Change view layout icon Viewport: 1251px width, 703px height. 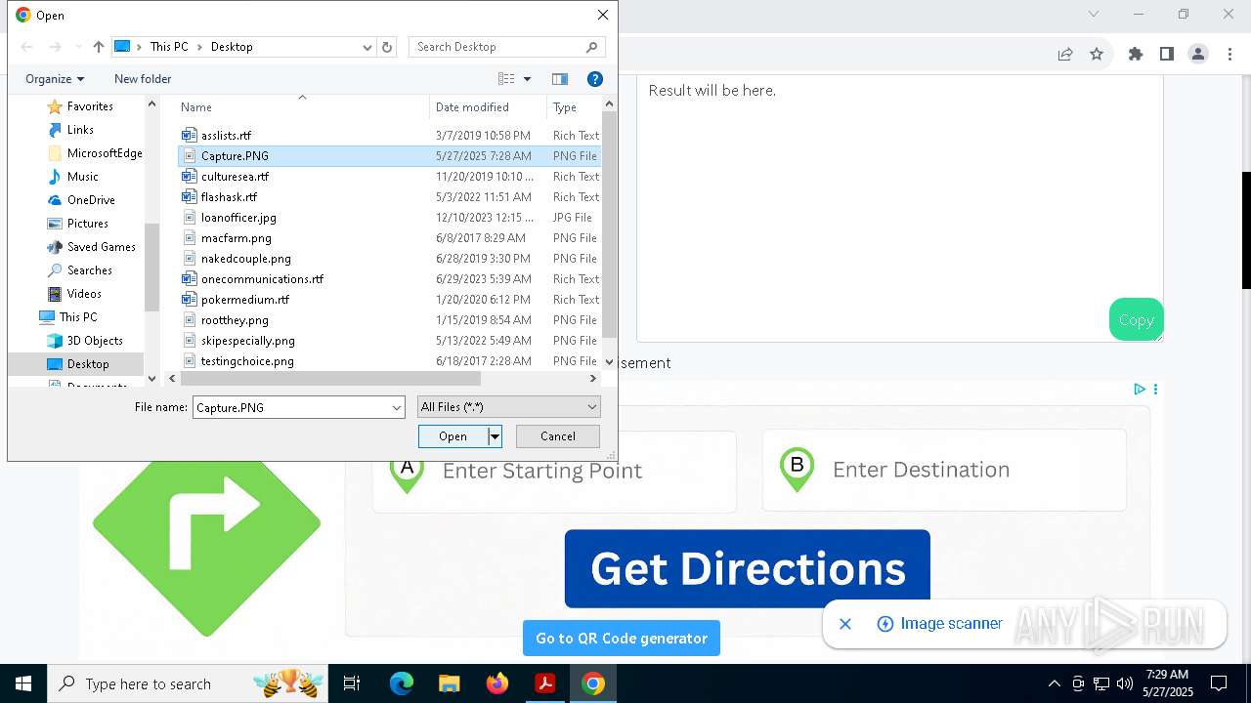coord(506,79)
